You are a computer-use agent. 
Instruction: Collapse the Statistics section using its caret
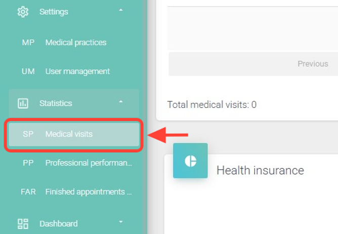click(x=120, y=102)
